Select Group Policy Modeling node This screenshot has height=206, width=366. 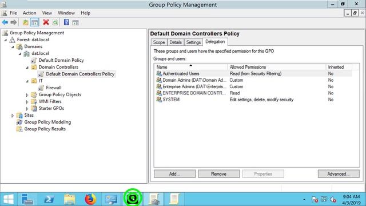(47, 122)
